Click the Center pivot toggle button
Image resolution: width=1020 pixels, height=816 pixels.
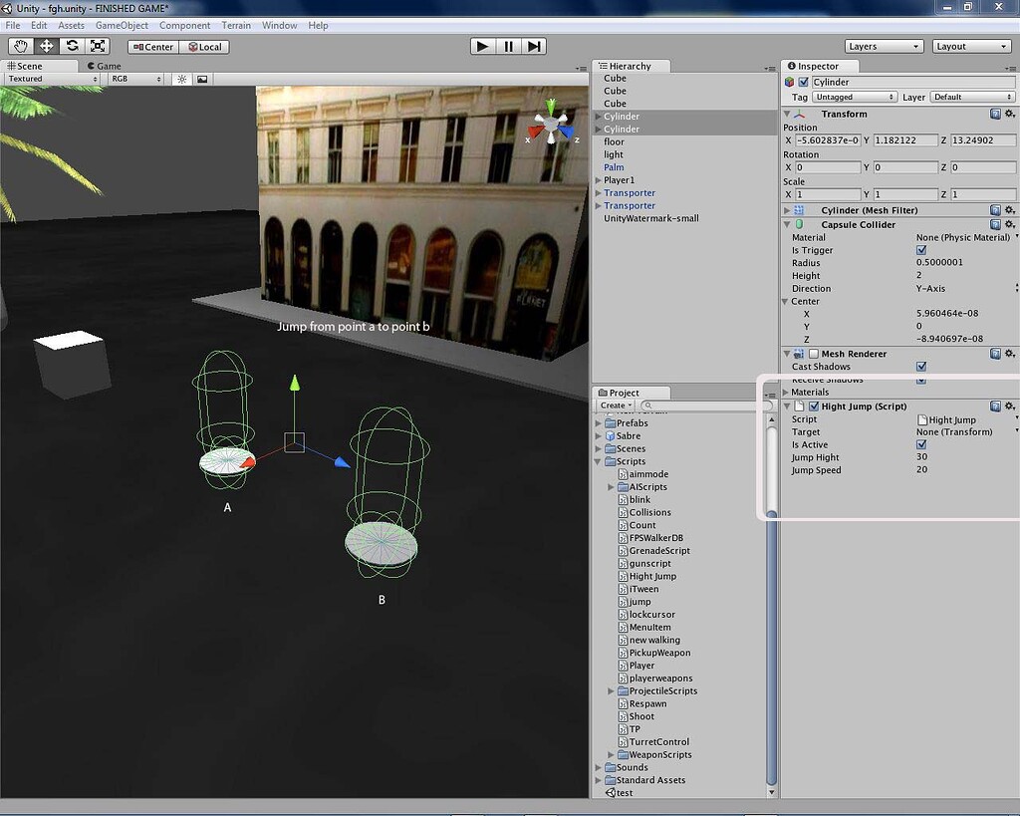(151, 46)
